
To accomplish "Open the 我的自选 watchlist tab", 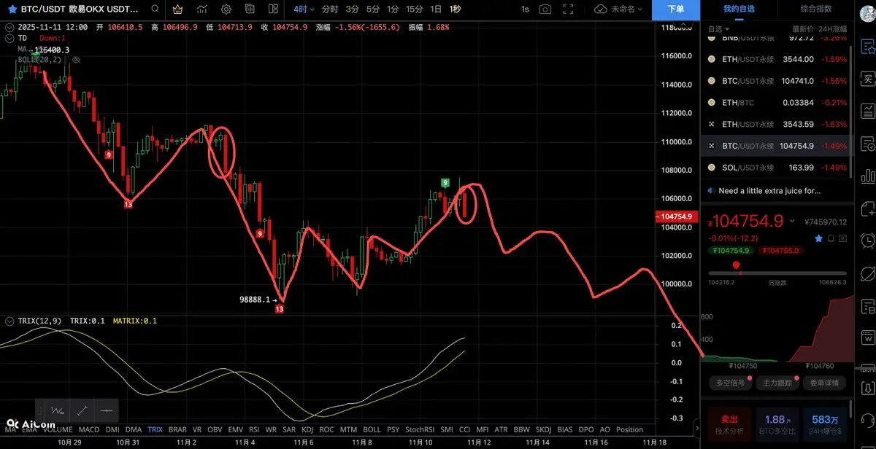I will click(x=739, y=9).
